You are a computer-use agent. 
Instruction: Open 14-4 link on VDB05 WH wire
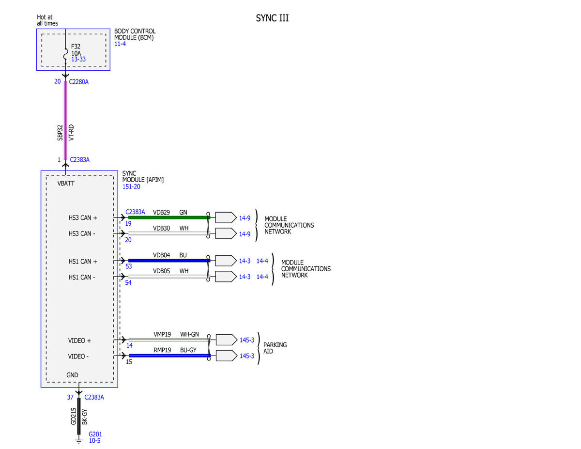262,277
